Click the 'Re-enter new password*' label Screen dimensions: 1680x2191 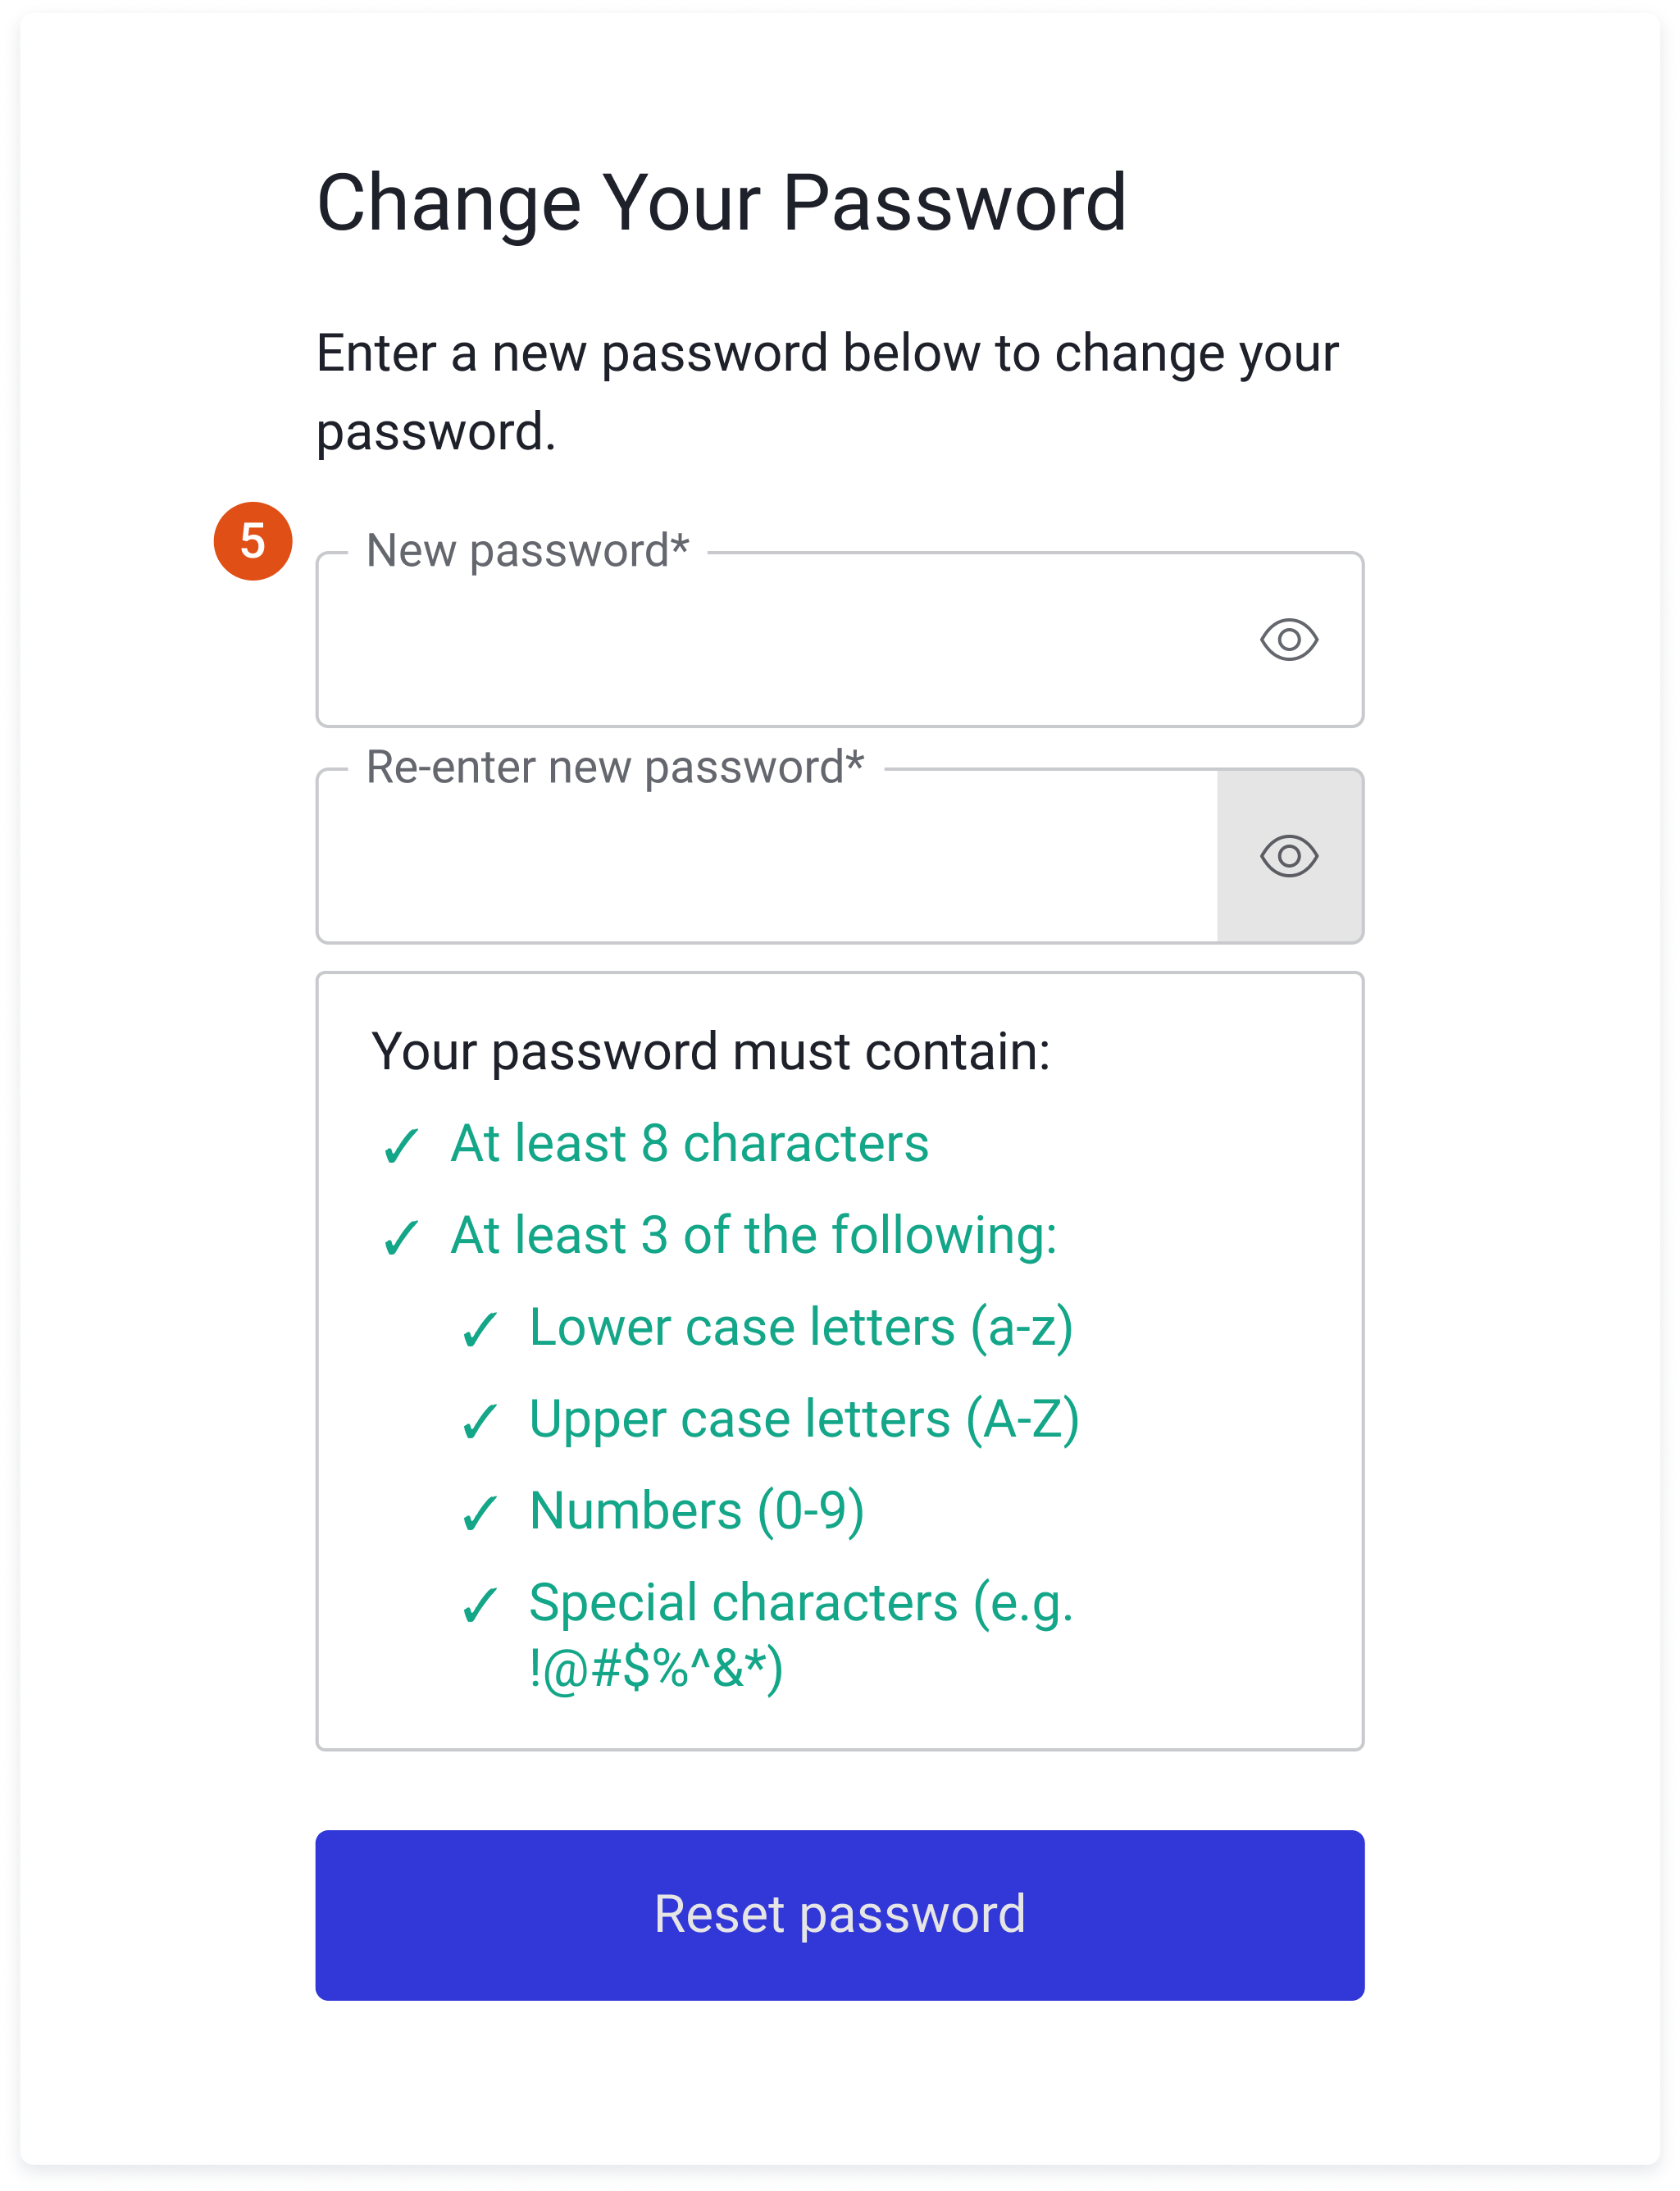[x=615, y=768]
